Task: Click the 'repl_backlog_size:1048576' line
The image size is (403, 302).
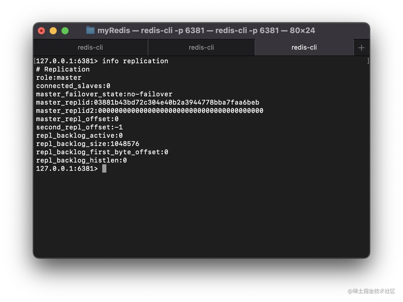Action: coord(87,144)
